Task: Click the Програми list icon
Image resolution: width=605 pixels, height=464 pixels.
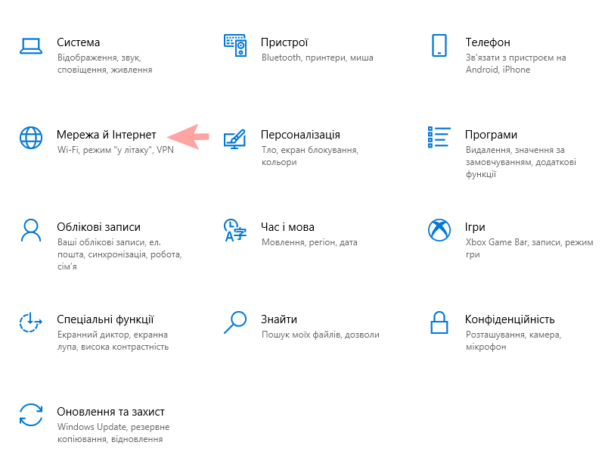Action: (x=439, y=138)
